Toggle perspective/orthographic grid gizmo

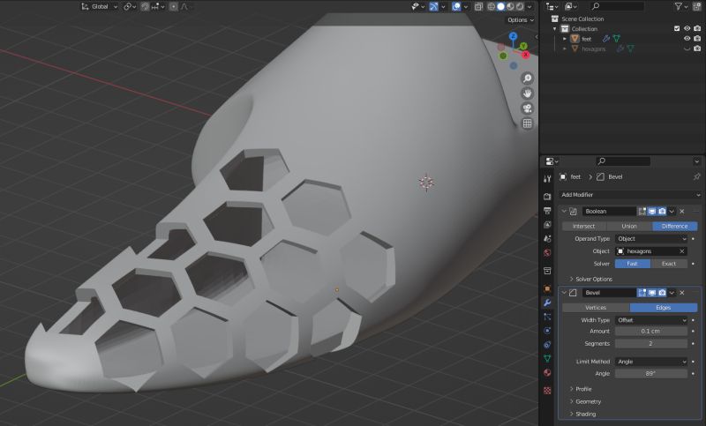pyautogui.click(x=527, y=123)
